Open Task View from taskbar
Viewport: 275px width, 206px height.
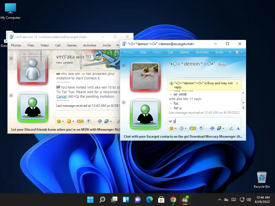[114, 200]
